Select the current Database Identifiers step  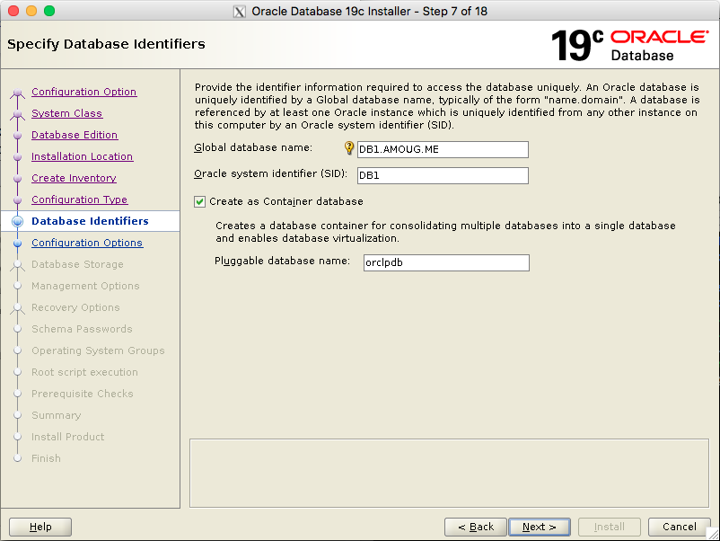click(90, 221)
